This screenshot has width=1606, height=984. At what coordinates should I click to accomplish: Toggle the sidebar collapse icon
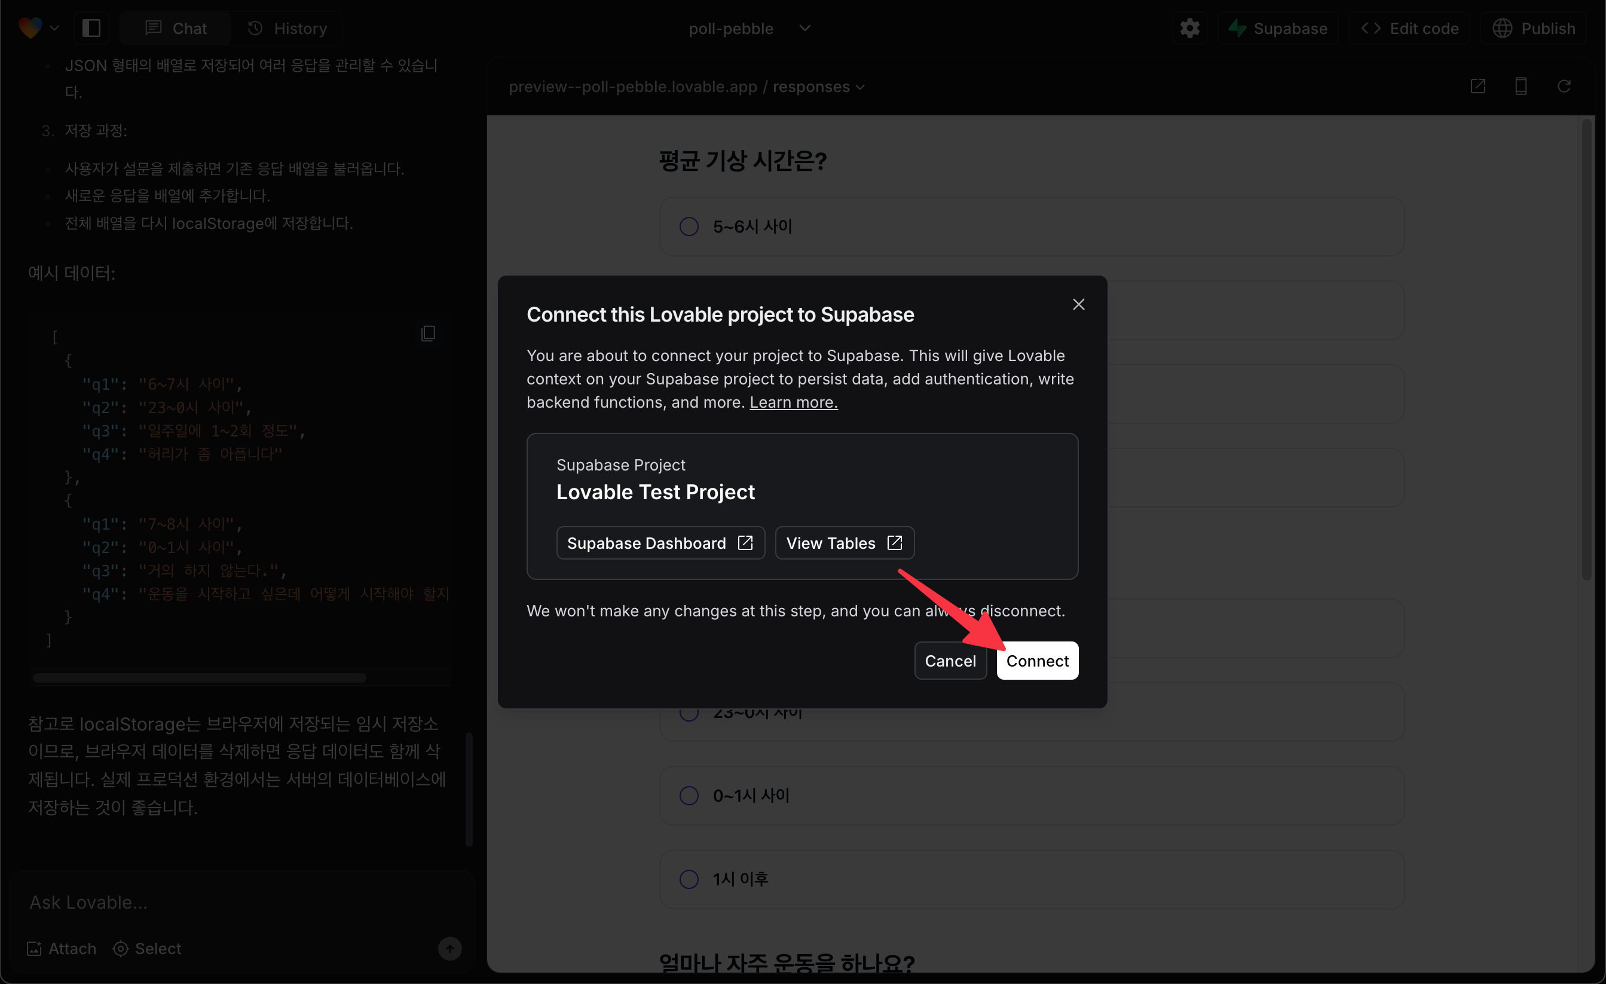point(92,26)
